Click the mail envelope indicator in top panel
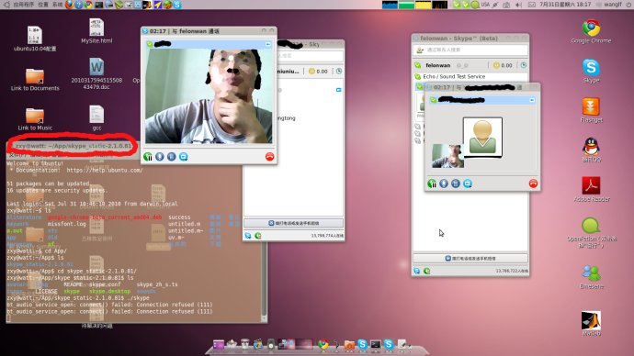 click(x=532, y=5)
